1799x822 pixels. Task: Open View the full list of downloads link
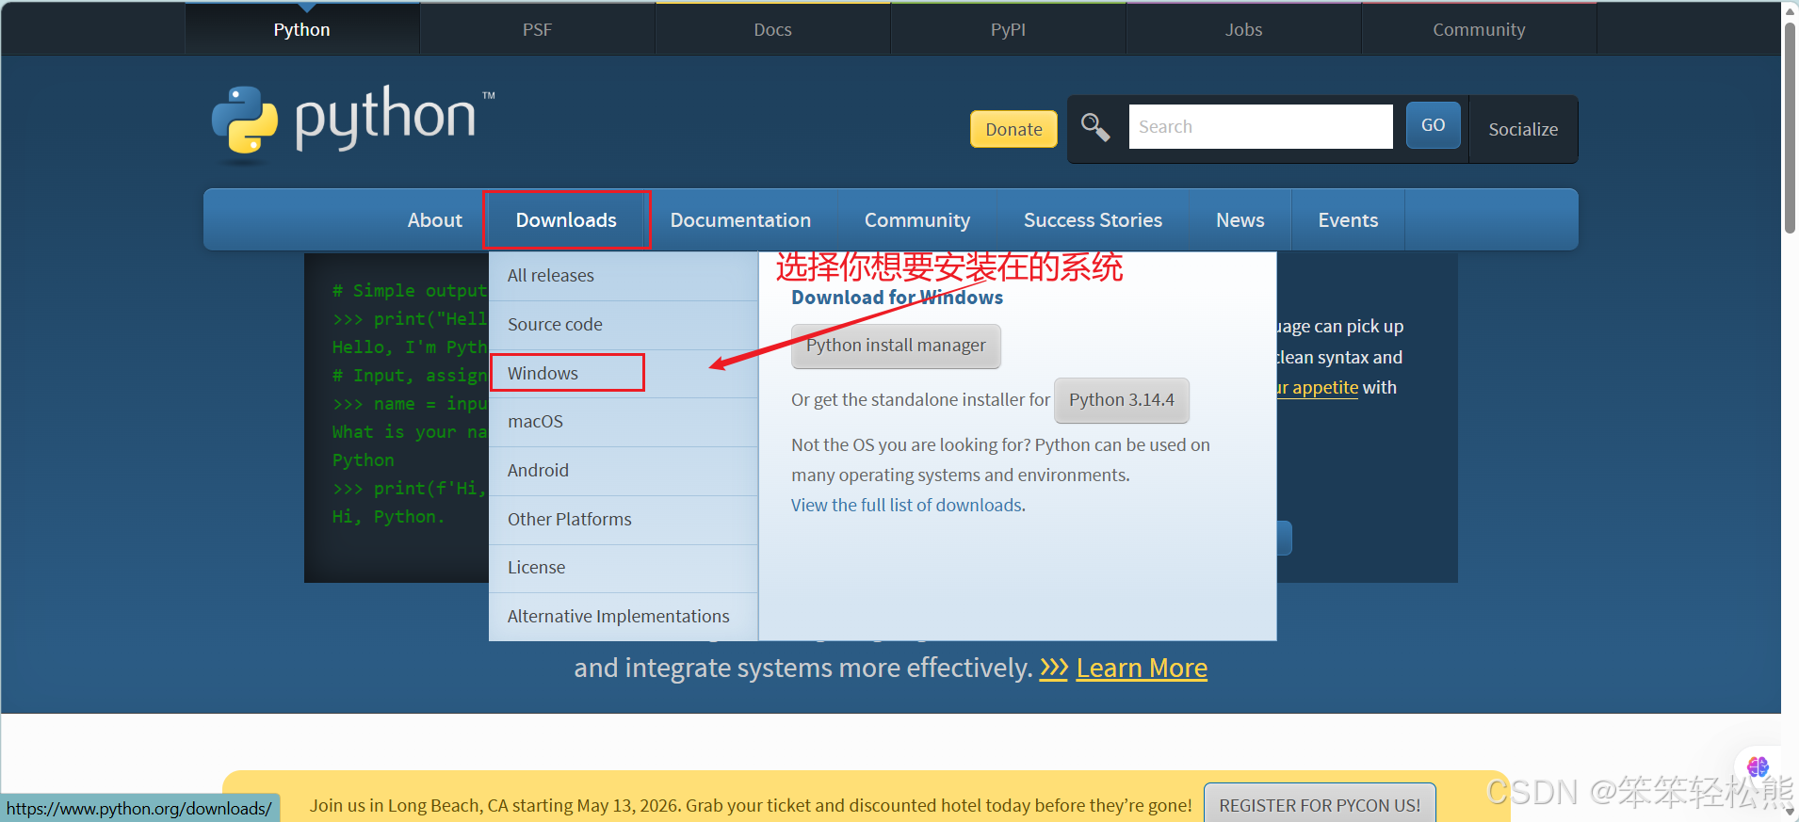907,506
